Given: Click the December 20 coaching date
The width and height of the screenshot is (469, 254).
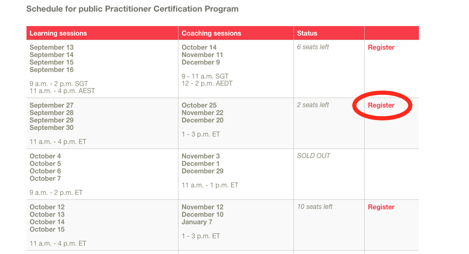Looking at the screenshot, I should (x=202, y=120).
